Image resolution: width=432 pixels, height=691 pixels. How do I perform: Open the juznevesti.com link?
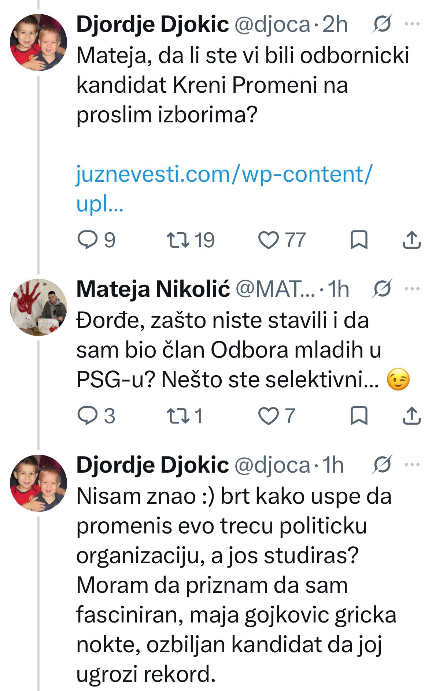click(x=224, y=188)
